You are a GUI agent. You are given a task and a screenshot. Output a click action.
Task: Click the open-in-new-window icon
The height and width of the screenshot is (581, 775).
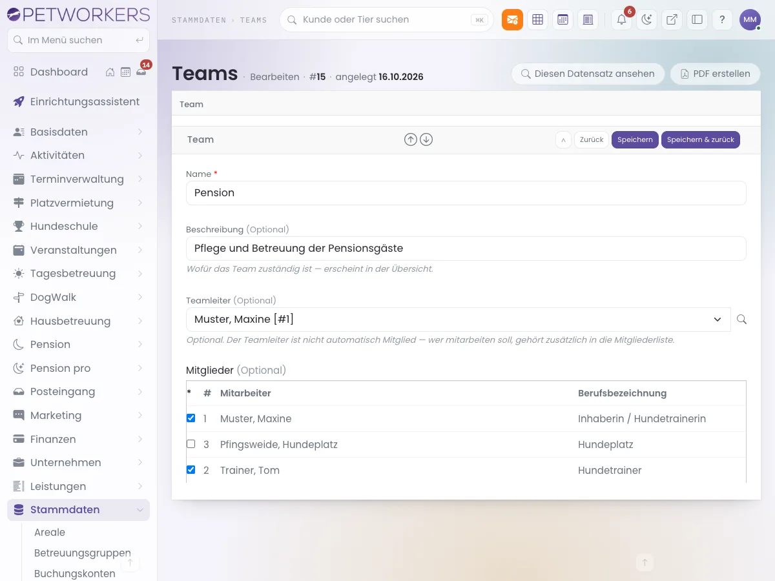pyautogui.click(x=672, y=20)
